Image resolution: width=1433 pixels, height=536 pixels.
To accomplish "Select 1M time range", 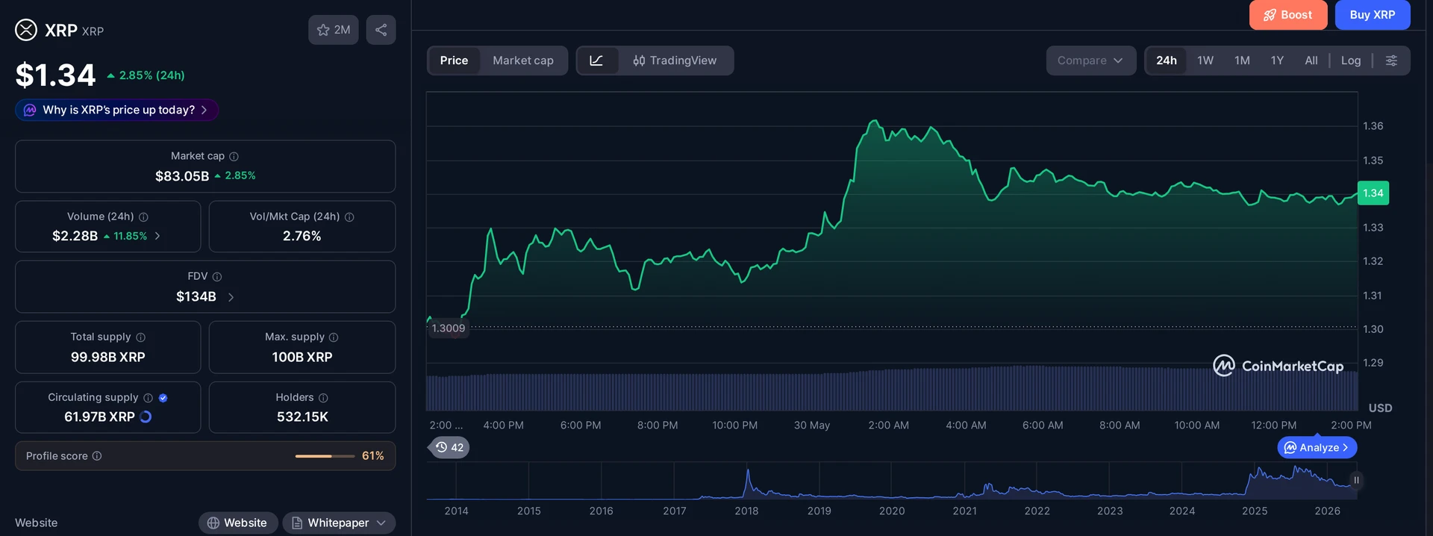I will (1242, 60).
